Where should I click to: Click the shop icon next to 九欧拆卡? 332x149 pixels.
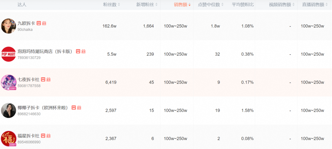click(39, 23)
